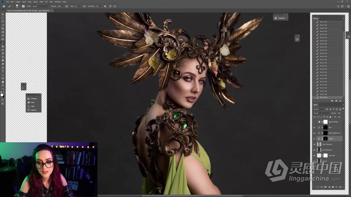Select the Clone Stamp tool

[3, 46]
